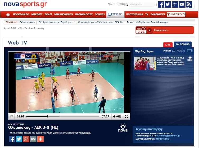Open the YouTube channel icon in header
The width and height of the screenshot is (199, 148).
click(182, 4)
